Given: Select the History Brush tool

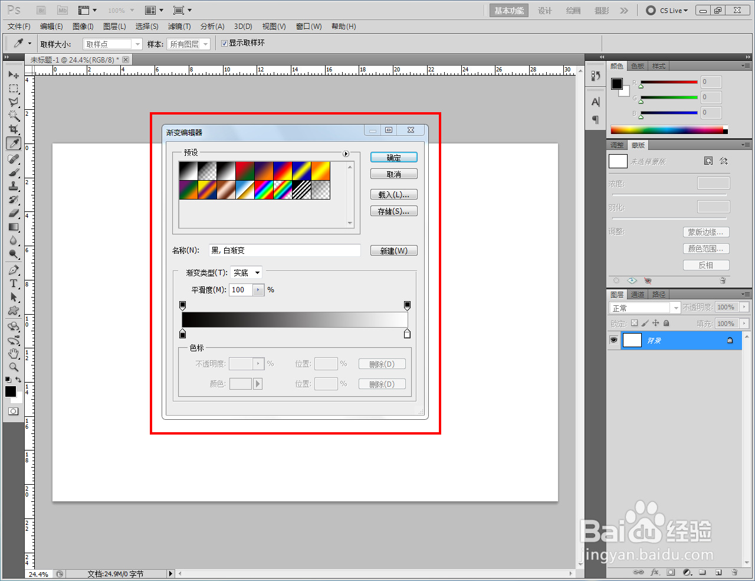Looking at the screenshot, I should (x=14, y=200).
